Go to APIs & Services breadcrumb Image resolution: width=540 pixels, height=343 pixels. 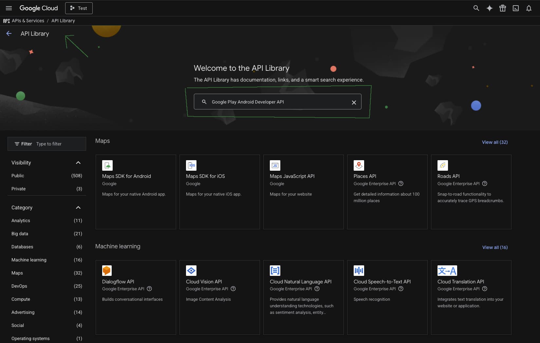[x=28, y=21]
